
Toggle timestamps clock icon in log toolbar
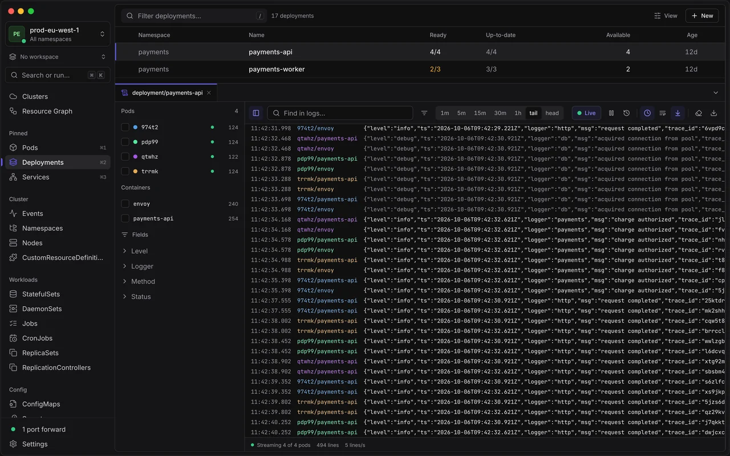coord(647,113)
